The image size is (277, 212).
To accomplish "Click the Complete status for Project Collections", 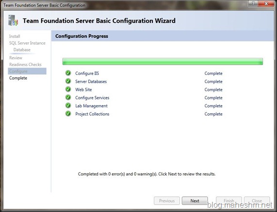I will click(213, 114).
